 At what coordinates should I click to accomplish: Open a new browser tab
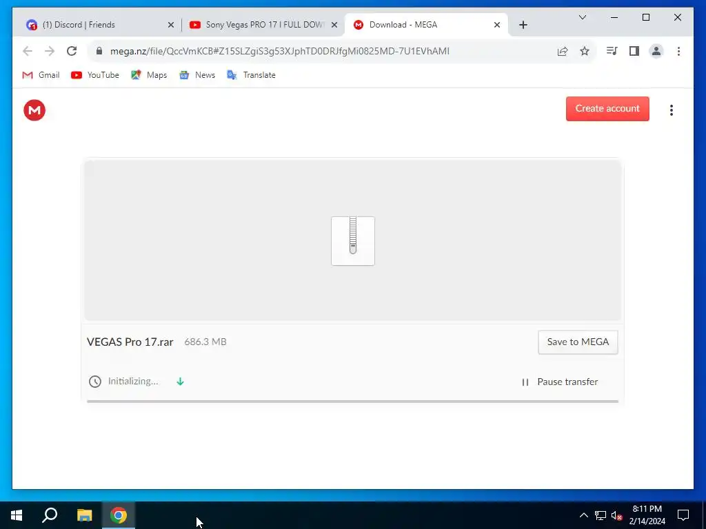[x=523, y=25]
